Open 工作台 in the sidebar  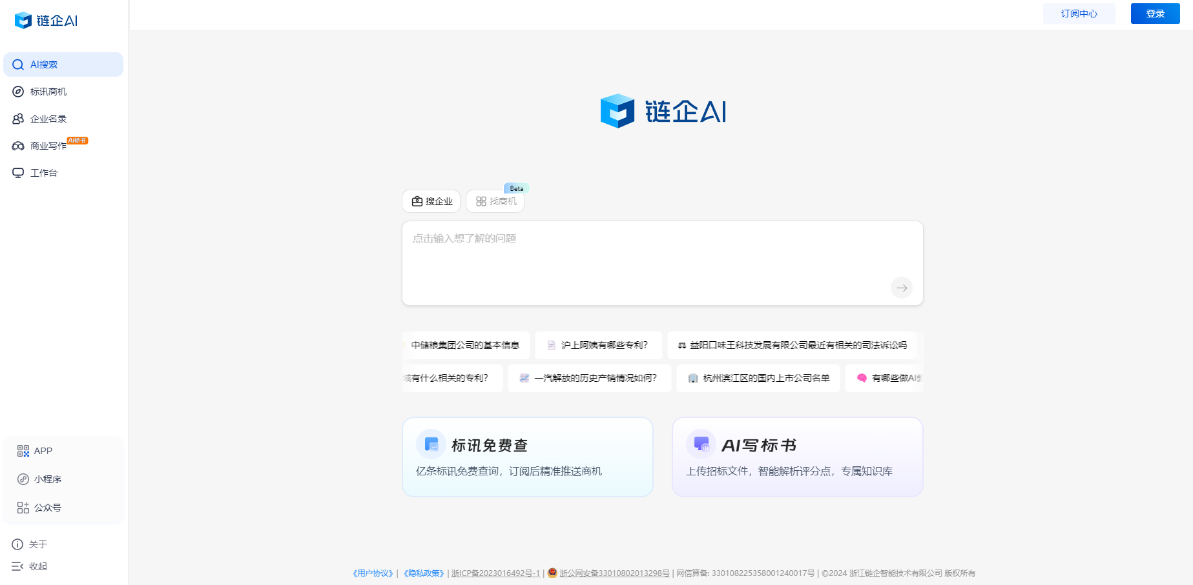click(x=63, y=173)
